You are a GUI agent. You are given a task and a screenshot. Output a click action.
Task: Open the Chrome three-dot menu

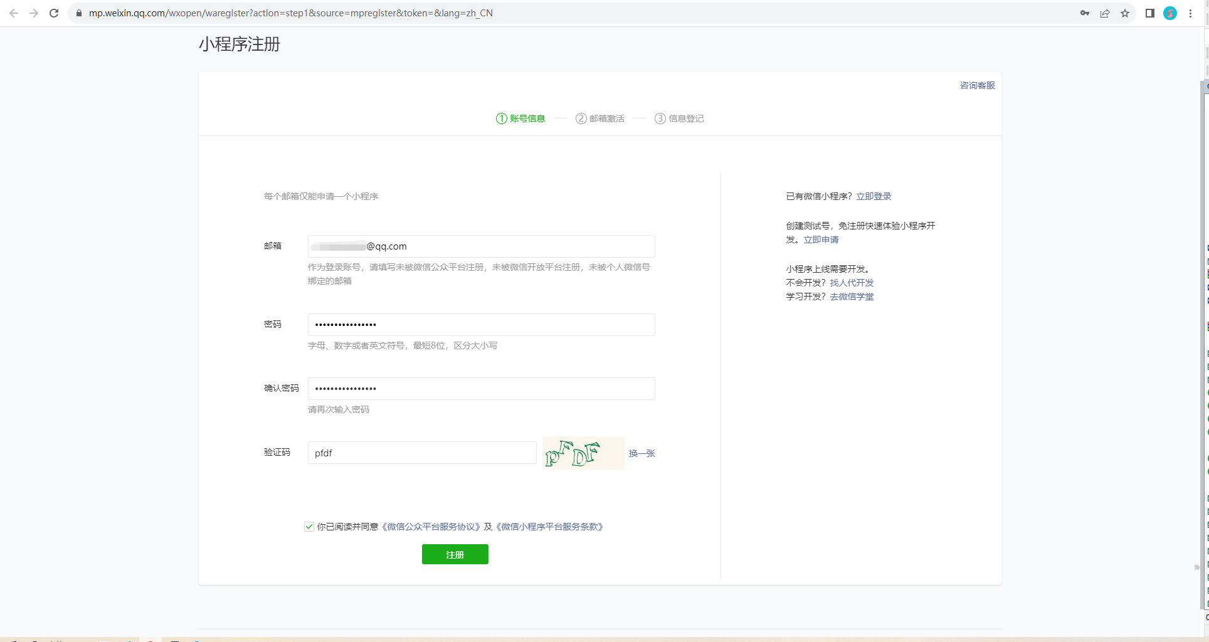click(x=1191, y=13)
